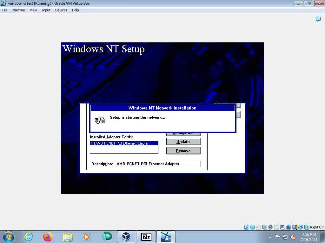Launch Firefox from taskbar

pos(48,237)
